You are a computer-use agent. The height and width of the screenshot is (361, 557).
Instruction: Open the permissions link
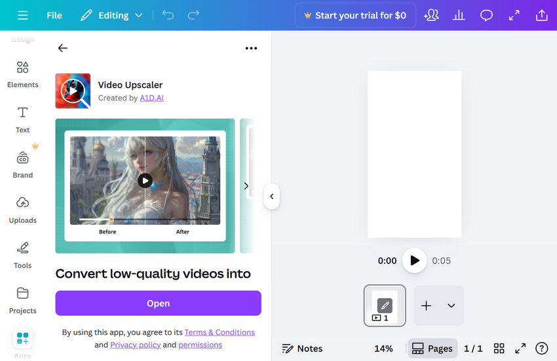(200, 345)
